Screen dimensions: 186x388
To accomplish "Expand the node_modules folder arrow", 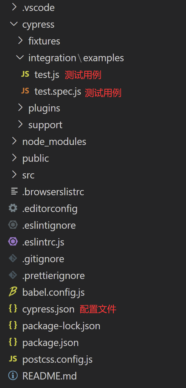I will (x=14, y=141).
